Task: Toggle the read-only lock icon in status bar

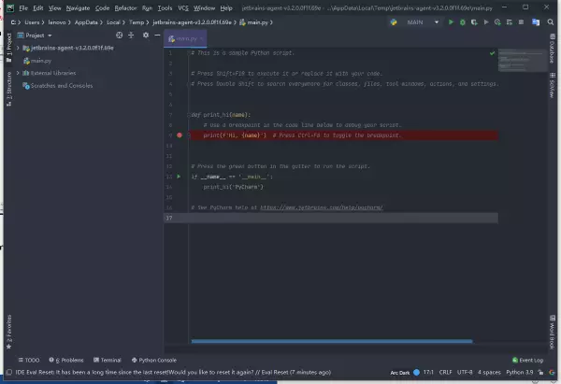Action: click(x=540, y=372)
